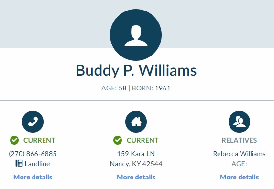Click the profile avatar silhouette icon
274x189 pixels.
136,35
